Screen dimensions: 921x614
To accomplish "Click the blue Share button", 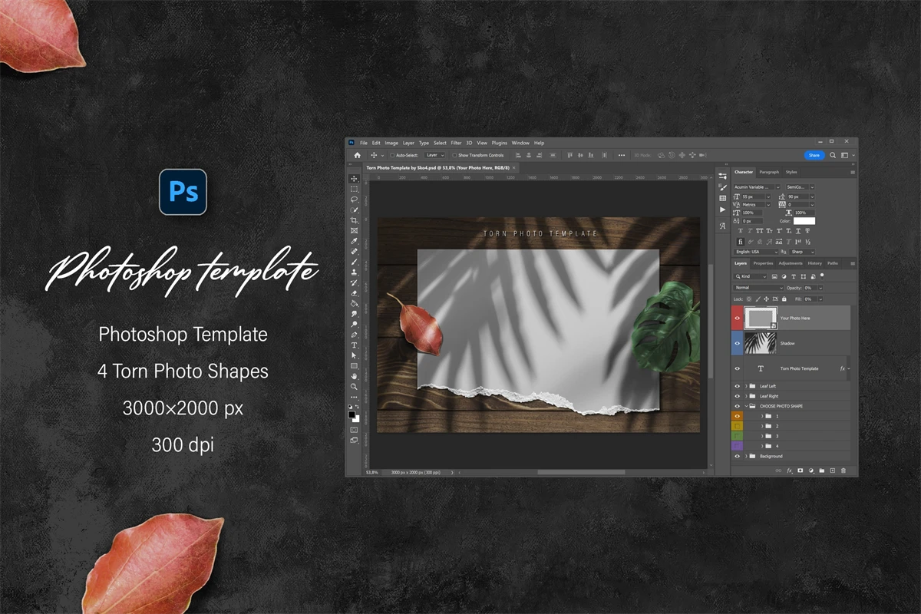I will point(814,155).
